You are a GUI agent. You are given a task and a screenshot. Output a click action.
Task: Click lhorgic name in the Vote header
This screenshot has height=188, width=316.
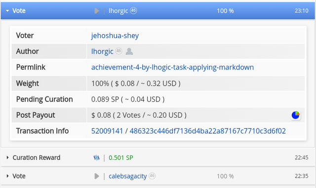pyautogui.click(x=118, y=11)
